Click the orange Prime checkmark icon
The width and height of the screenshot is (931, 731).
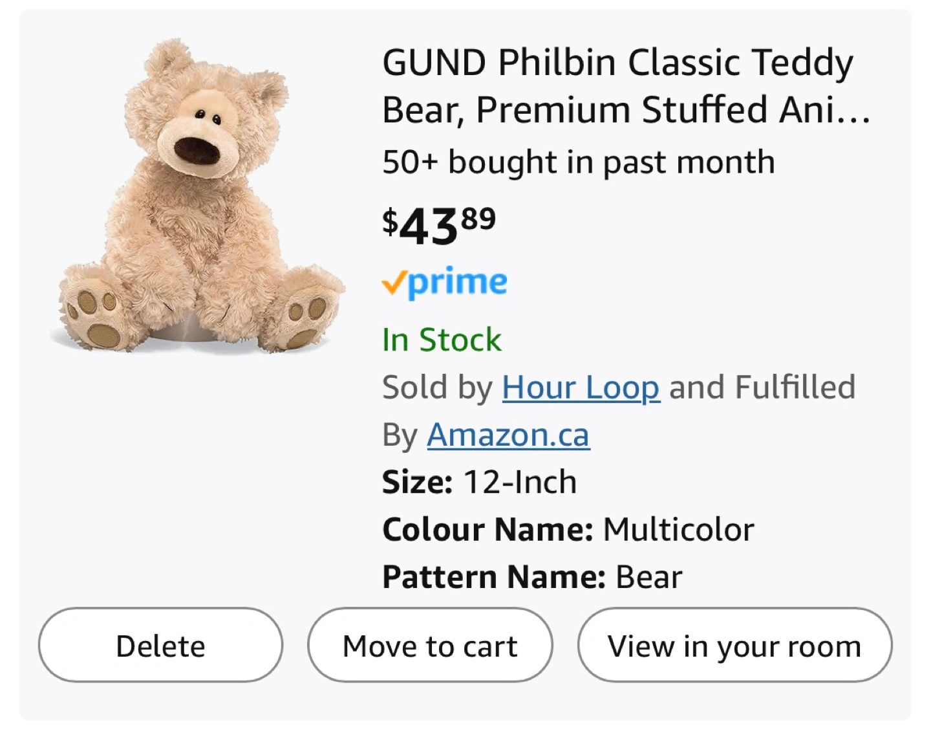coord(393,283)
